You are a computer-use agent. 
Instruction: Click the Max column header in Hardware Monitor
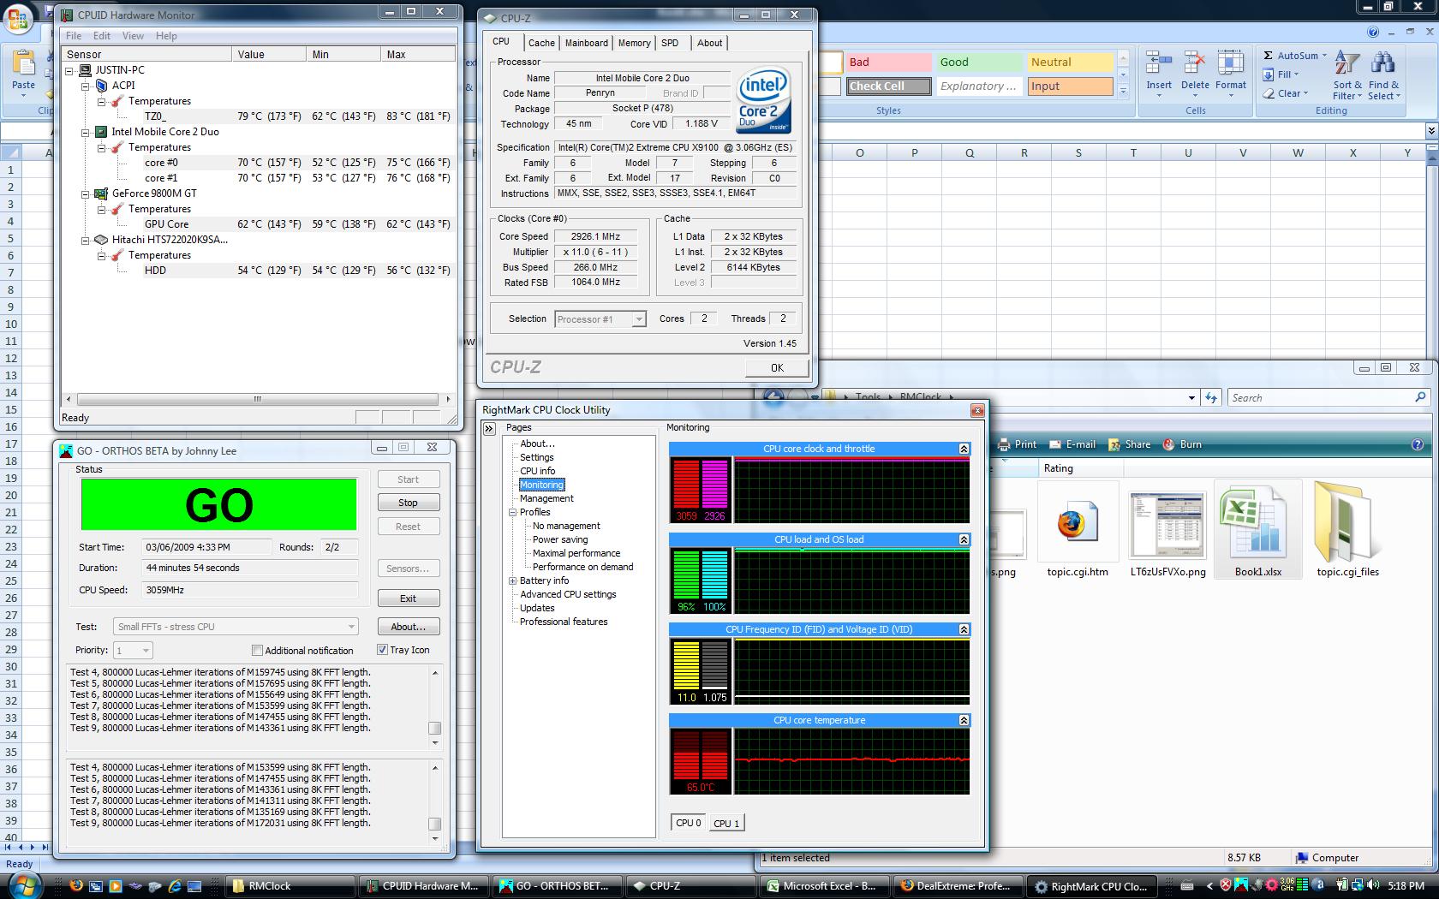418,54
